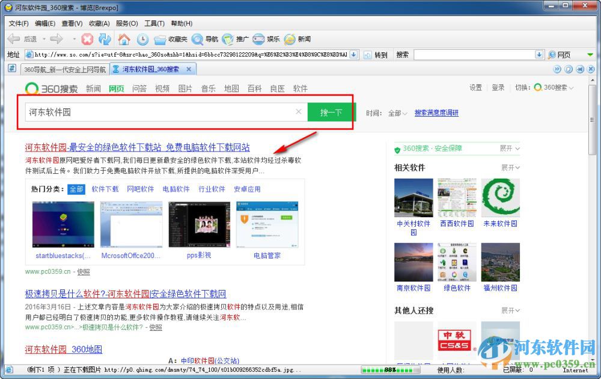The width and height of the screenshot is (601, 379).
Task: Click the Home icon
Action: 124,39
